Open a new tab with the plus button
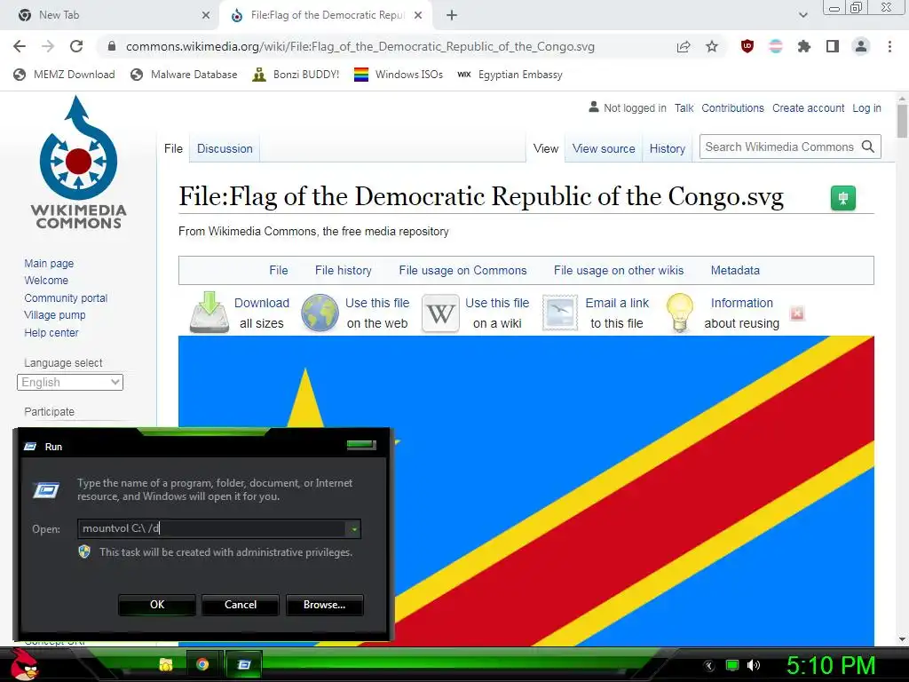This screenshot has height=682, width=909. pyautogui.click(x=452, y=16)
